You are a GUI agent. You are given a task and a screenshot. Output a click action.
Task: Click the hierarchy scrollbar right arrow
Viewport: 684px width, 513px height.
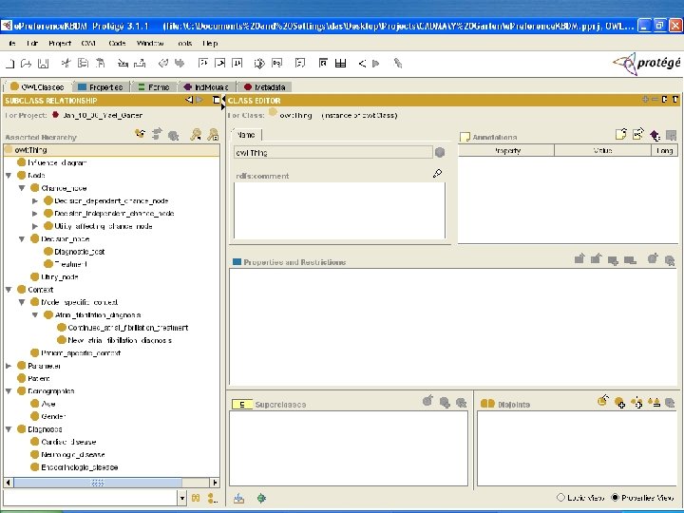click(x=215, y=483)
